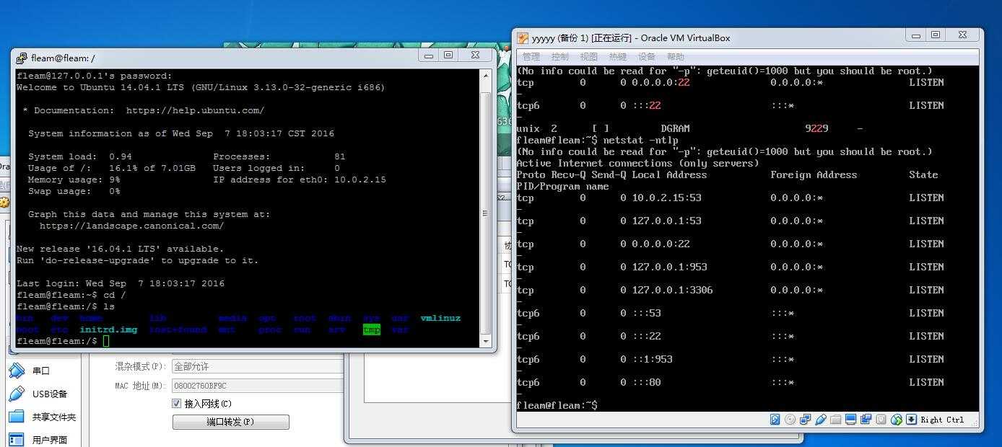1002x447 pixels.
Task: Click scroll-down arrow of PuTTY terminal scrollbar
Action: 486,342
